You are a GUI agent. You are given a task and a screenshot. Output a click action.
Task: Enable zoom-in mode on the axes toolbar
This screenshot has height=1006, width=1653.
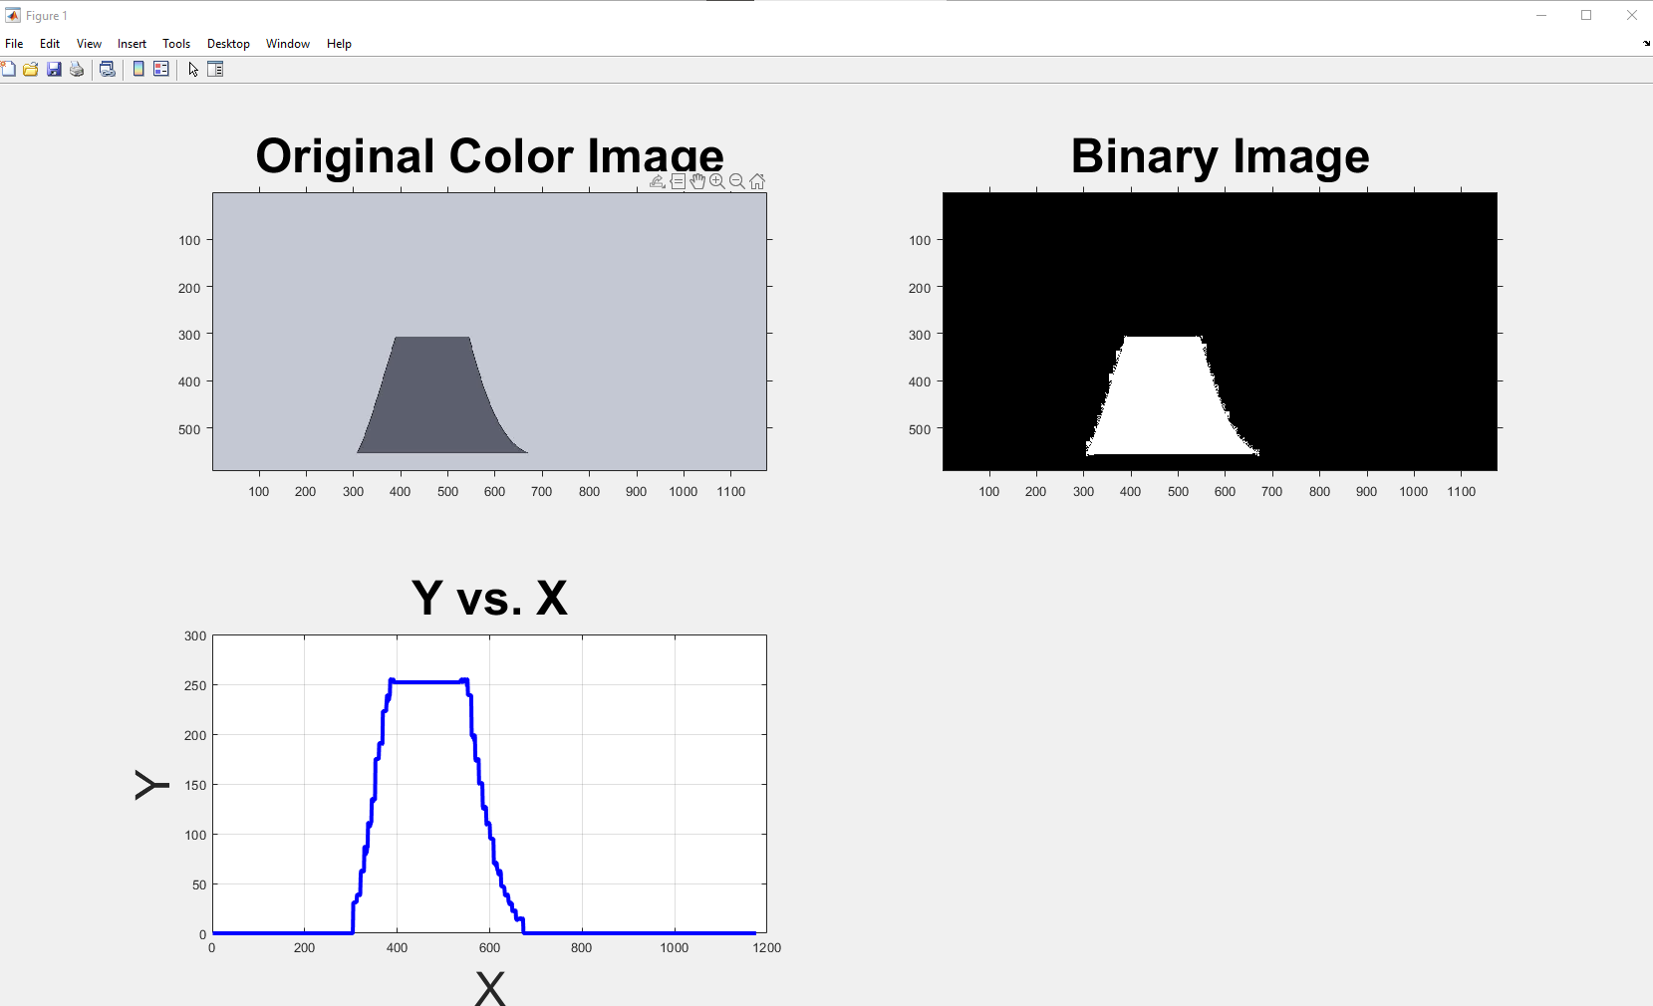coord(717,181)
